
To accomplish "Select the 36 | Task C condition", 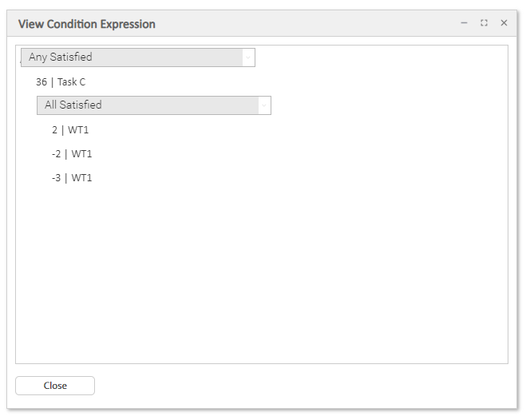I will click(x=61, y=81).
